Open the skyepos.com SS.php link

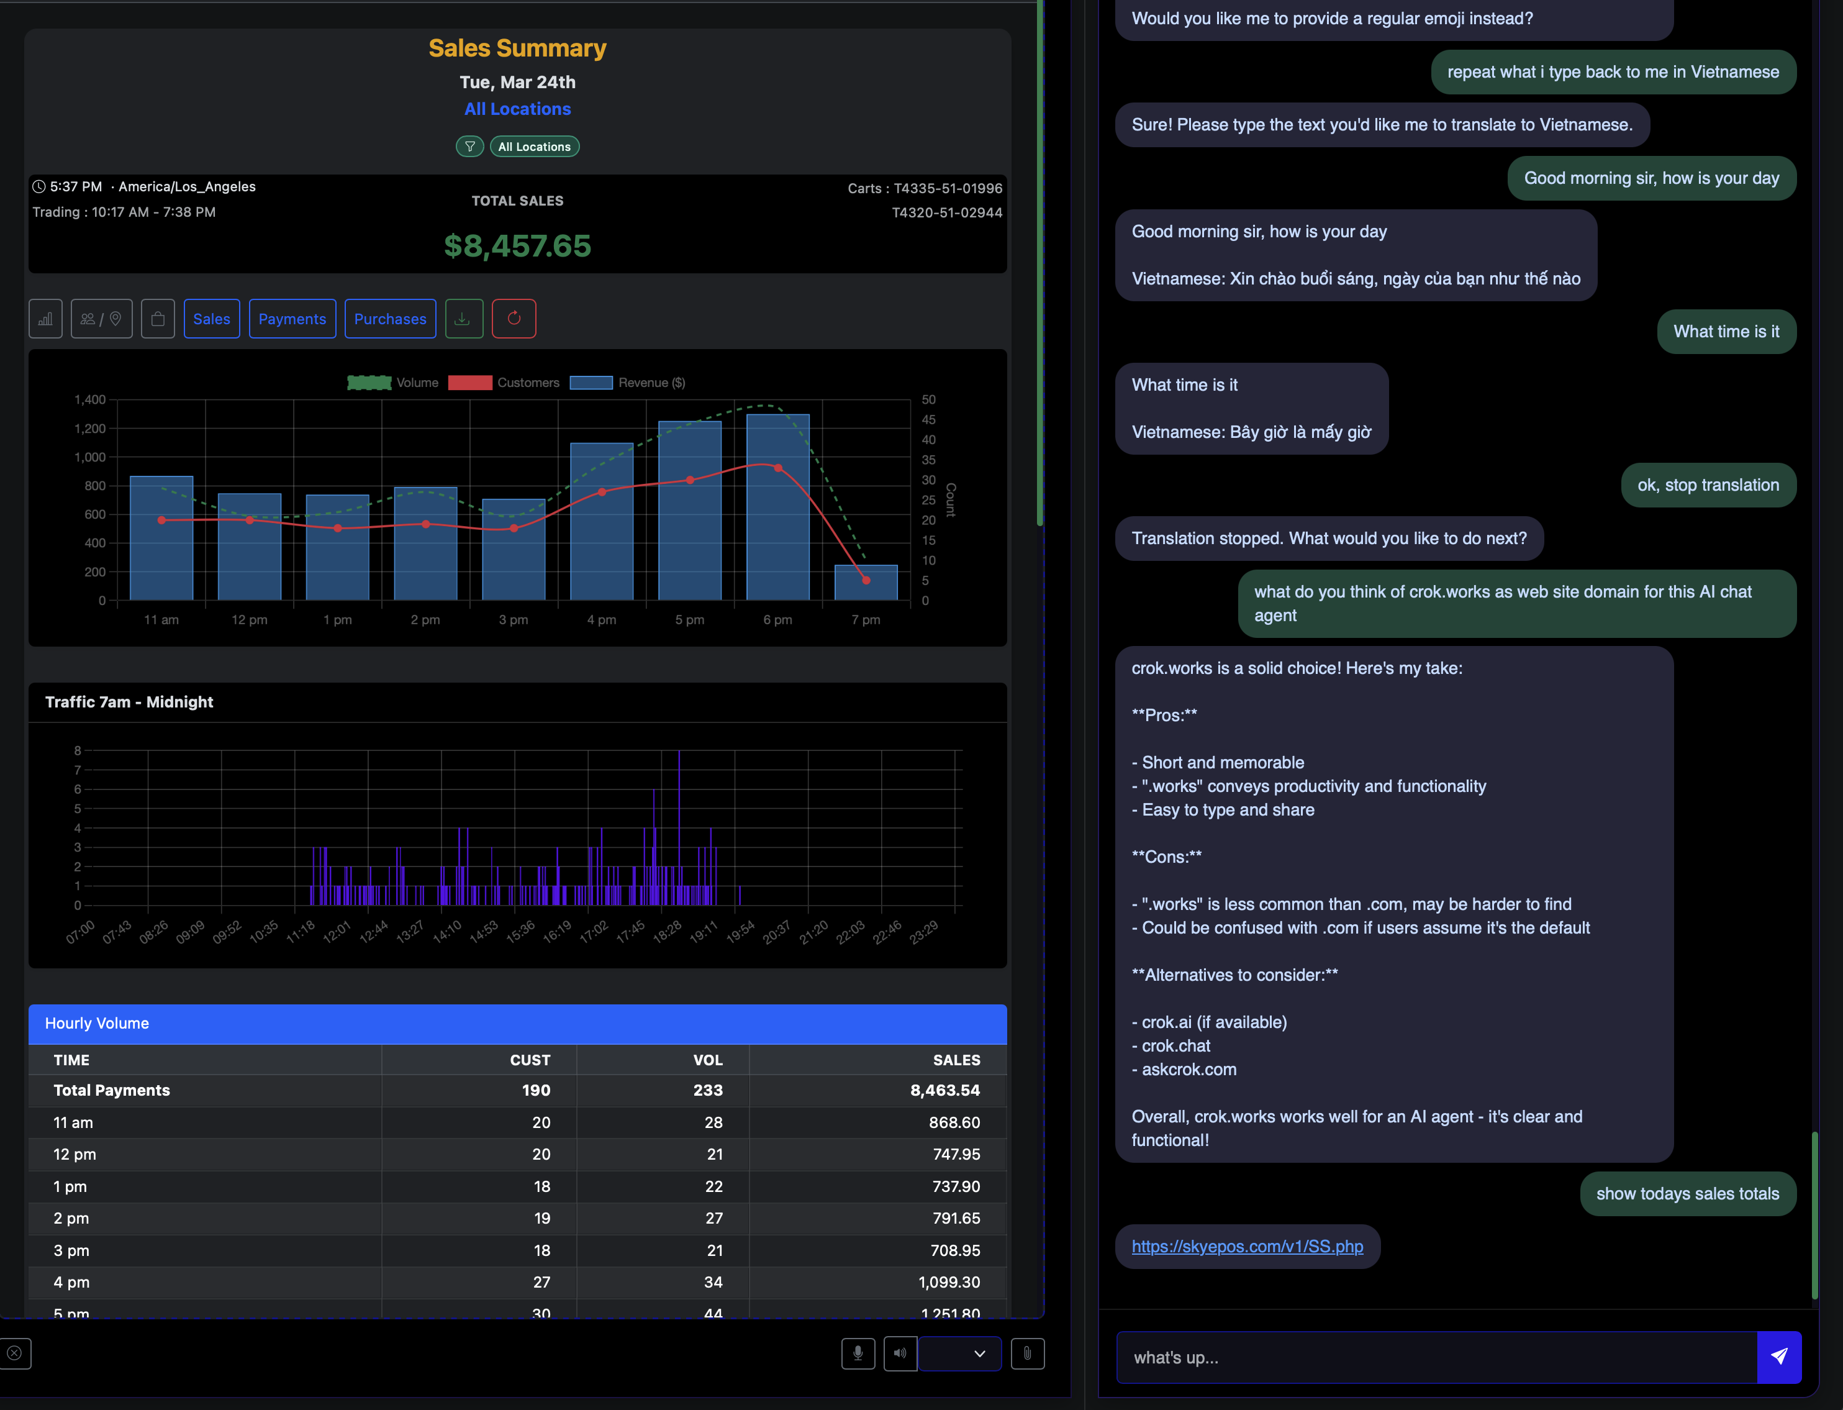coord(1248,1247)
